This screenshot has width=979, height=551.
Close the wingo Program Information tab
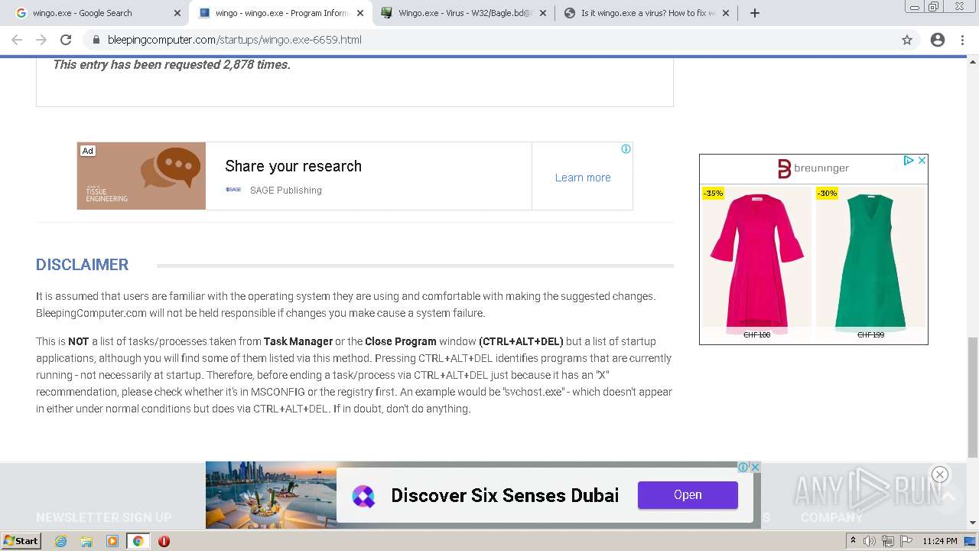[x=360, y=13]
